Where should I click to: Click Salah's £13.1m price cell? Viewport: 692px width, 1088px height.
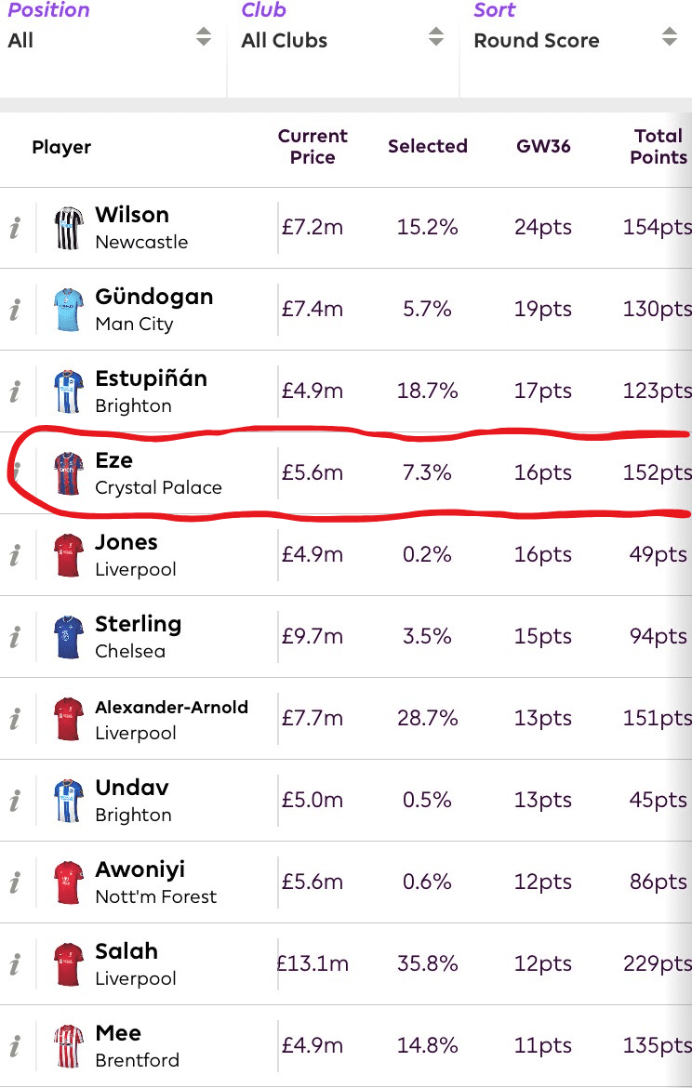[313, 963]
